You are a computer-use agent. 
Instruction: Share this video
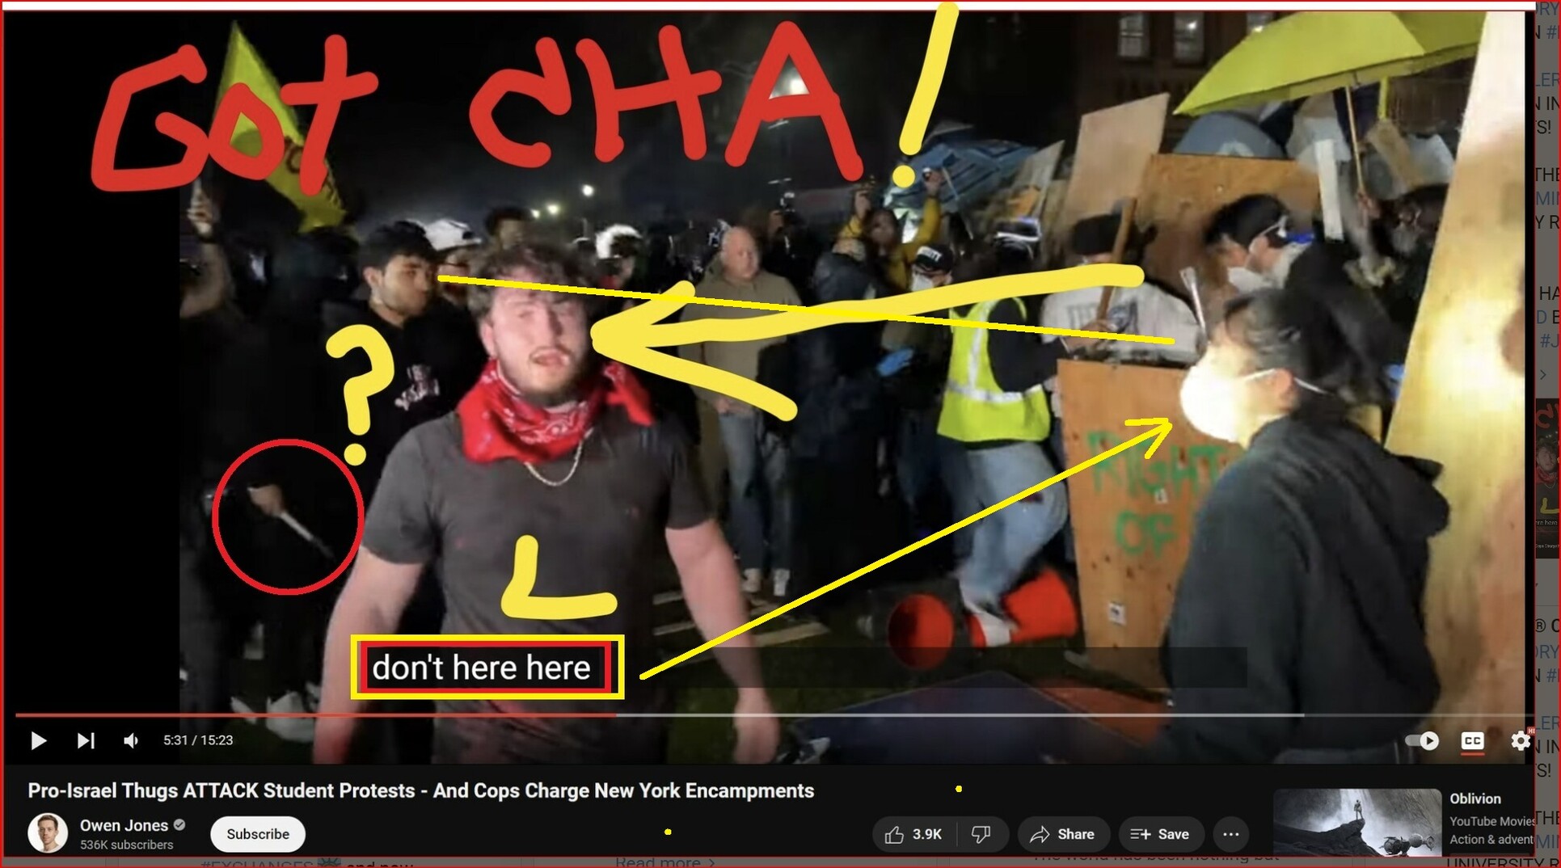click(x=1063, y=834)
